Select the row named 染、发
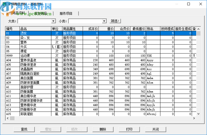Screen dimensions: 207x135 click(101, 38)
